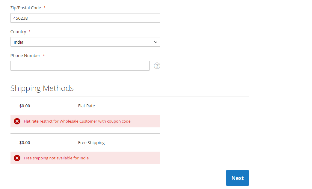Viewport: 312px width, 189px height.
Task: Select the Free Shipping method label
Action: 91,143
